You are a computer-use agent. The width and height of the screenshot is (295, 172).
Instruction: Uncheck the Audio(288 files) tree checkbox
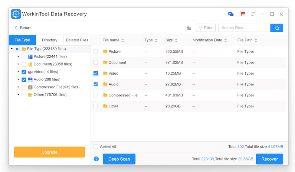24,80
